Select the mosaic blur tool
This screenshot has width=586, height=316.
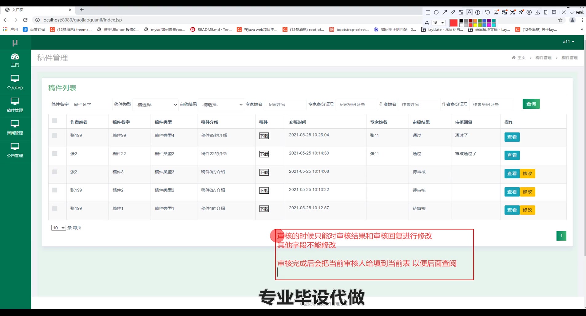(461, 12)
